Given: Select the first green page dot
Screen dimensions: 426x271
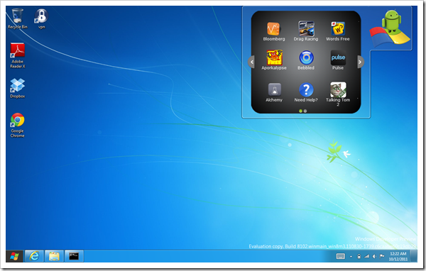Looking at the screenshot, I should [x=300, y=111].
